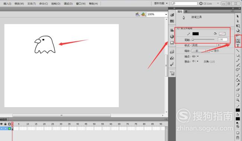Select the Text tool (T)
This screenshot has width=242, height=141.
point(238,45)
